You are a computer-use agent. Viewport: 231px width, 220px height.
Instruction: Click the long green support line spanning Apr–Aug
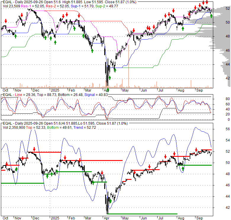pyautogui.click(x=142, y=214)
